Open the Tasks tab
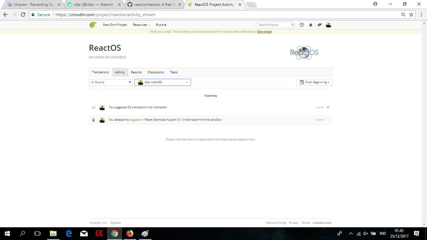427x240 pixels. point(174,72)
